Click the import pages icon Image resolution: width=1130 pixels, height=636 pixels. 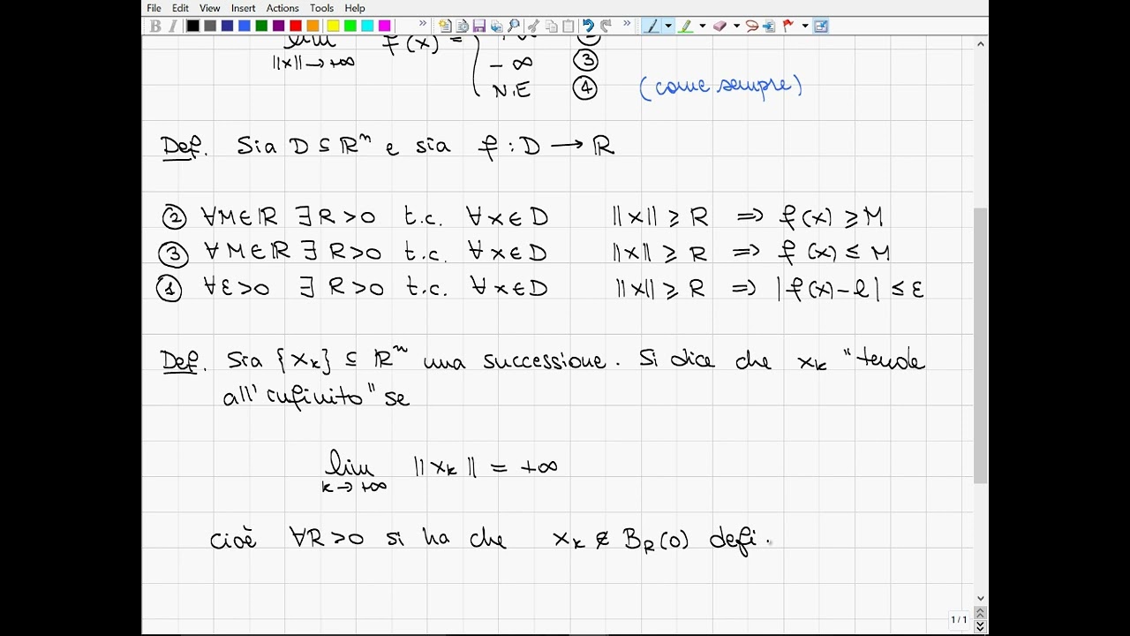point(496,26)
